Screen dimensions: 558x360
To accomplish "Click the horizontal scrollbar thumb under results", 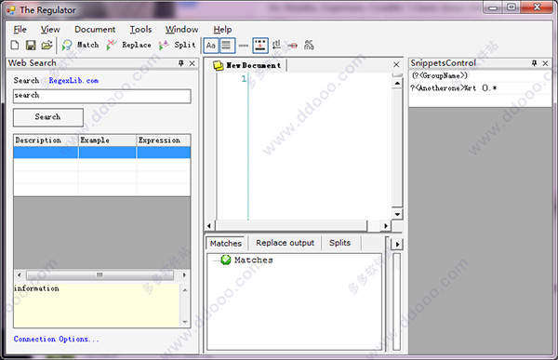I will (100, 275).
